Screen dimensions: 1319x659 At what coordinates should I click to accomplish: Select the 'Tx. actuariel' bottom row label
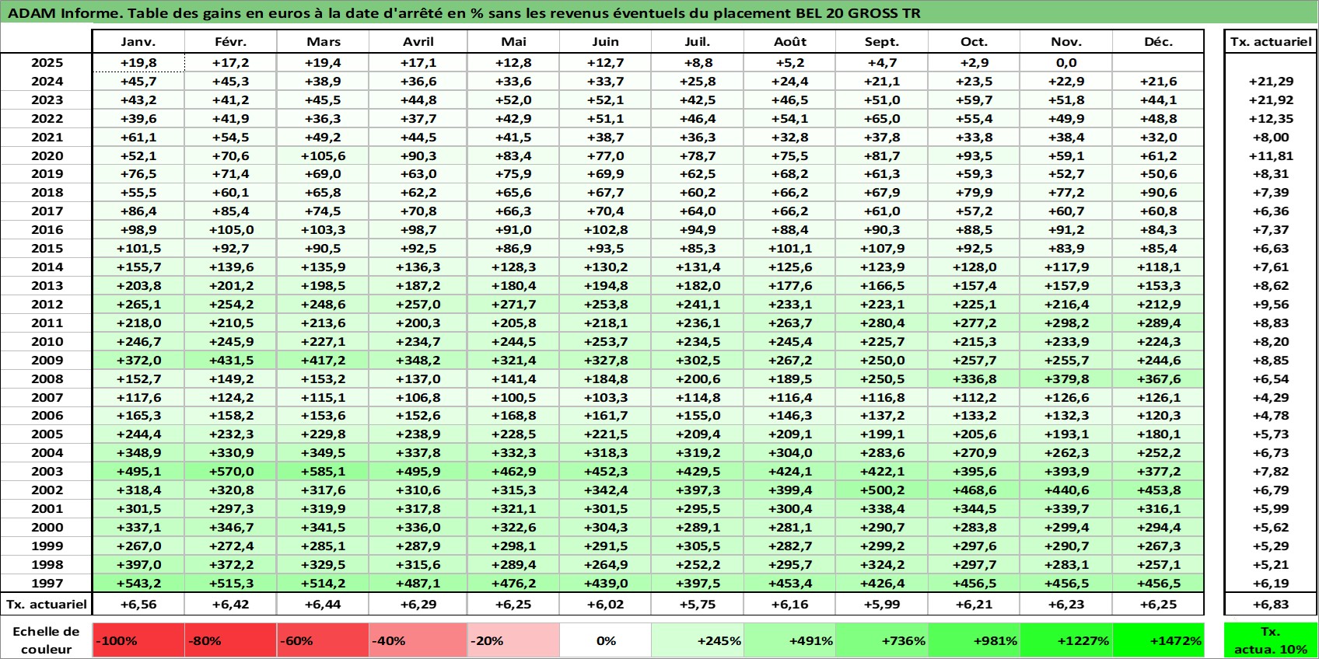[x=47, y=604]
